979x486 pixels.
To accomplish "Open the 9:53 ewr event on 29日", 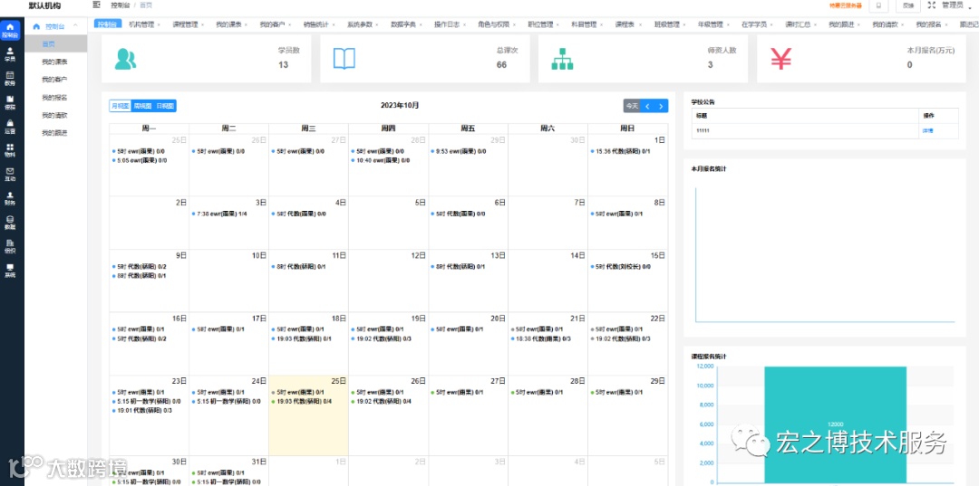I will tap(459, 151).
